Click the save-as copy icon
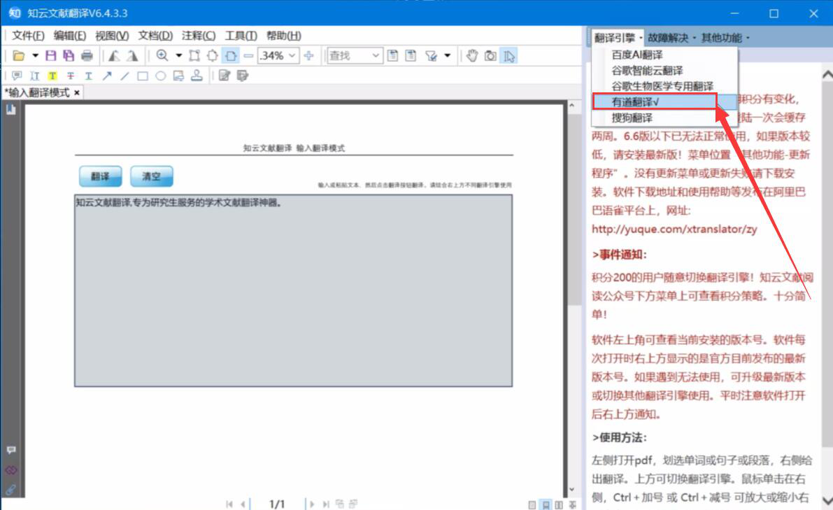This screenshot has width=833, height=510. point(69,56)
